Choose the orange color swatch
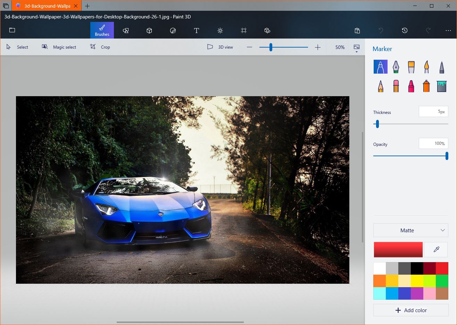This screenshot has height=325, width=457. coord(380,281)
